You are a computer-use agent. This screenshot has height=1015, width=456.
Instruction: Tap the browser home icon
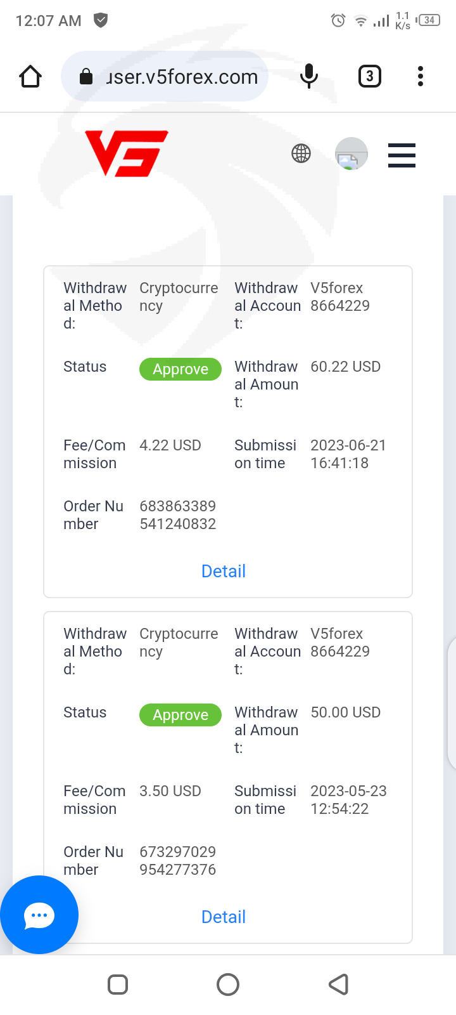click(x=30, y=77)
